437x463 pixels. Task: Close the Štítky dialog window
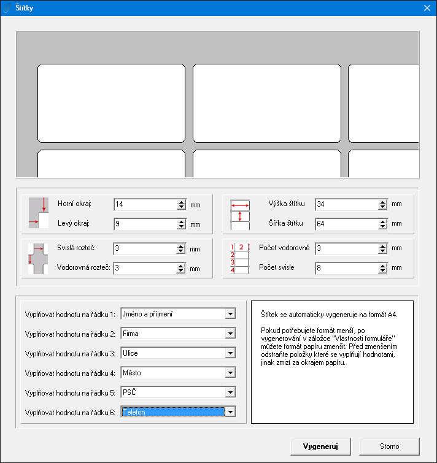pos(427,8)
